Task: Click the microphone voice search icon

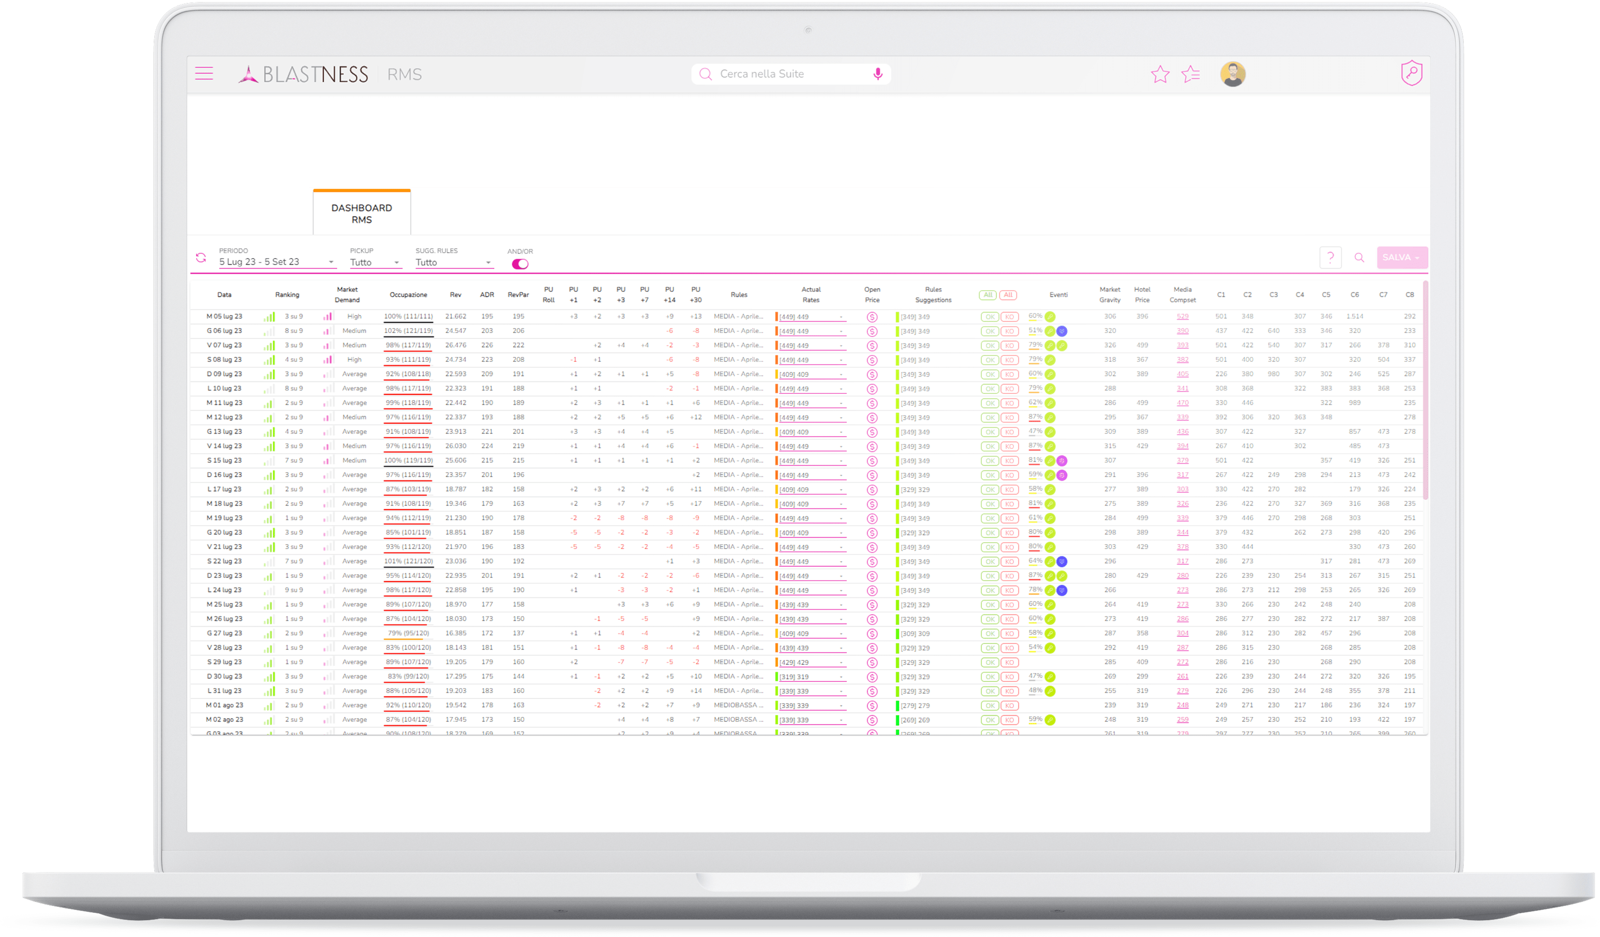Action: click(878, 74)
